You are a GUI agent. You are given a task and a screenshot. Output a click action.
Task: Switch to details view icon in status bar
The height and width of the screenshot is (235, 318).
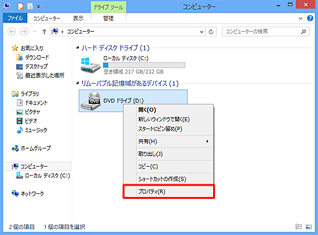[298, 227]
